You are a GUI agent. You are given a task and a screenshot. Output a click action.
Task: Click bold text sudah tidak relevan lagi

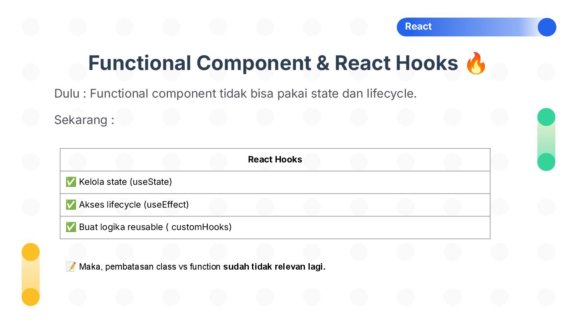click(274, 267)
